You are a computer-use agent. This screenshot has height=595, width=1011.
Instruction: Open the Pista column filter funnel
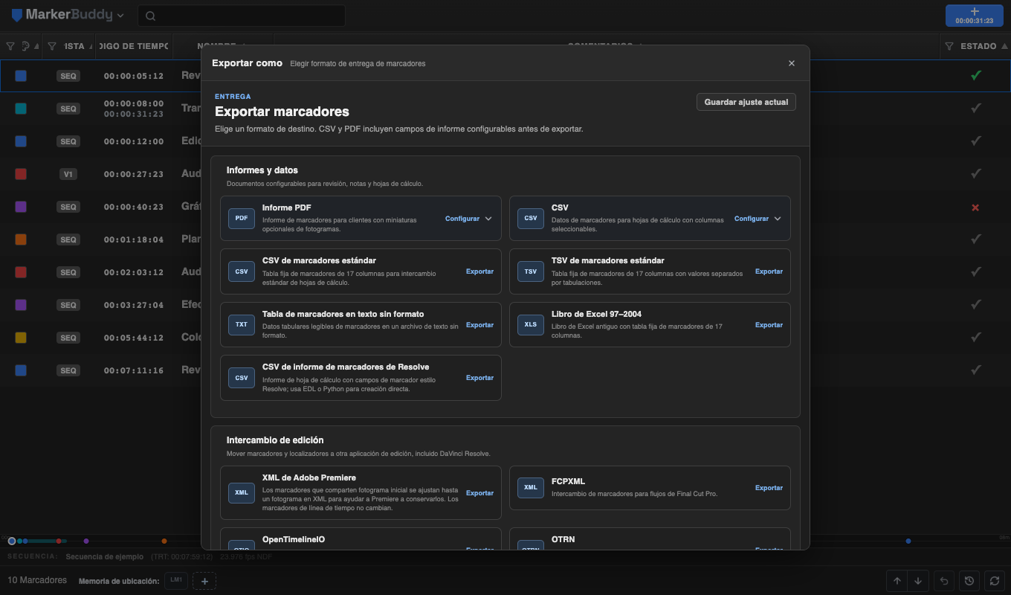pos(52,46)
